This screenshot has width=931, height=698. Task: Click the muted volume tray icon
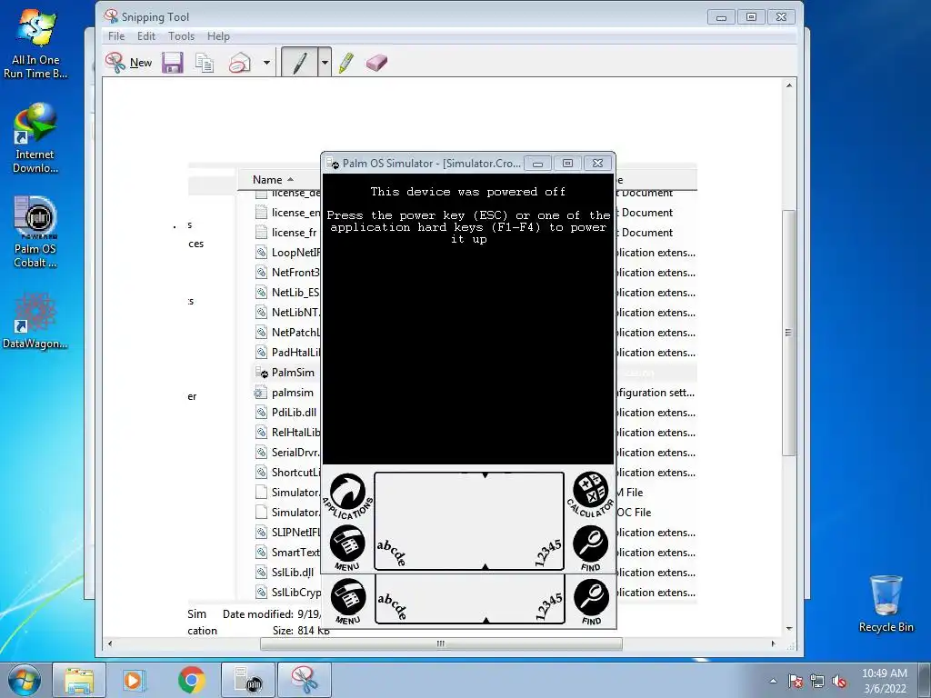point(839,681)
